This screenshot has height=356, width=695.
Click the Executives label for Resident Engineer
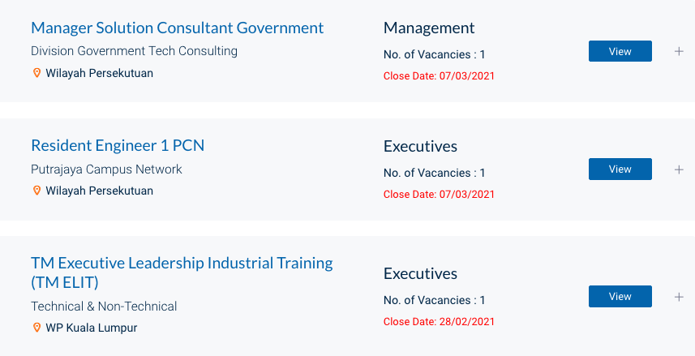pyautogui.click(x=420, y=146)
